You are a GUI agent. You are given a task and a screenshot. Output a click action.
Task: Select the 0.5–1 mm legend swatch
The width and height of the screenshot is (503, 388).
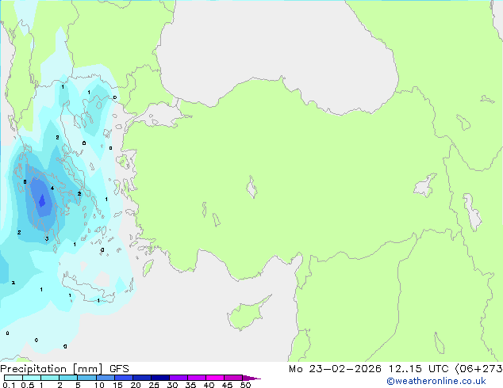pyautogui.click(x=32, y=378)
